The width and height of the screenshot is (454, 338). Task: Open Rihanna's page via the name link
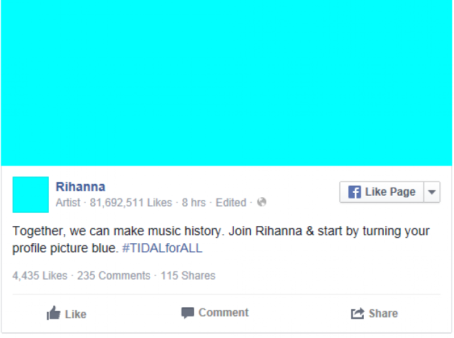80,187
